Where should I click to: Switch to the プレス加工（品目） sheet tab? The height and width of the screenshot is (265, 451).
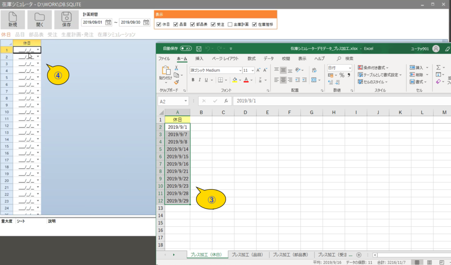coord(248,254)
